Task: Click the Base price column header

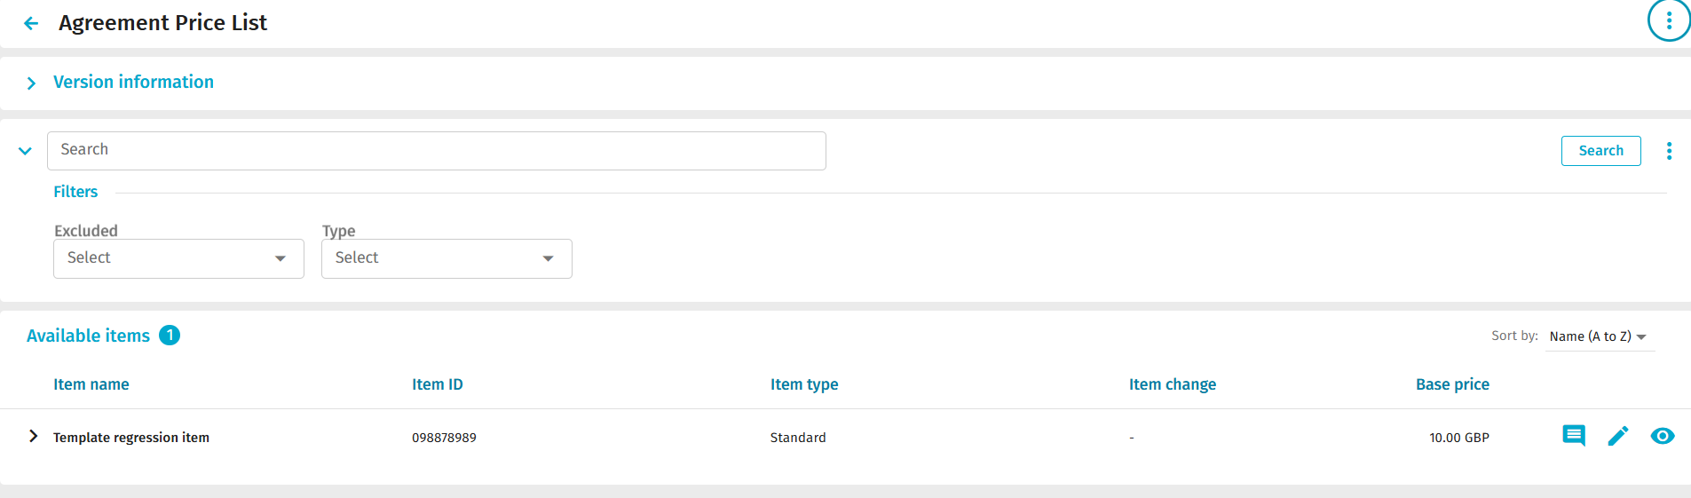Action: tap(1452, 384)
